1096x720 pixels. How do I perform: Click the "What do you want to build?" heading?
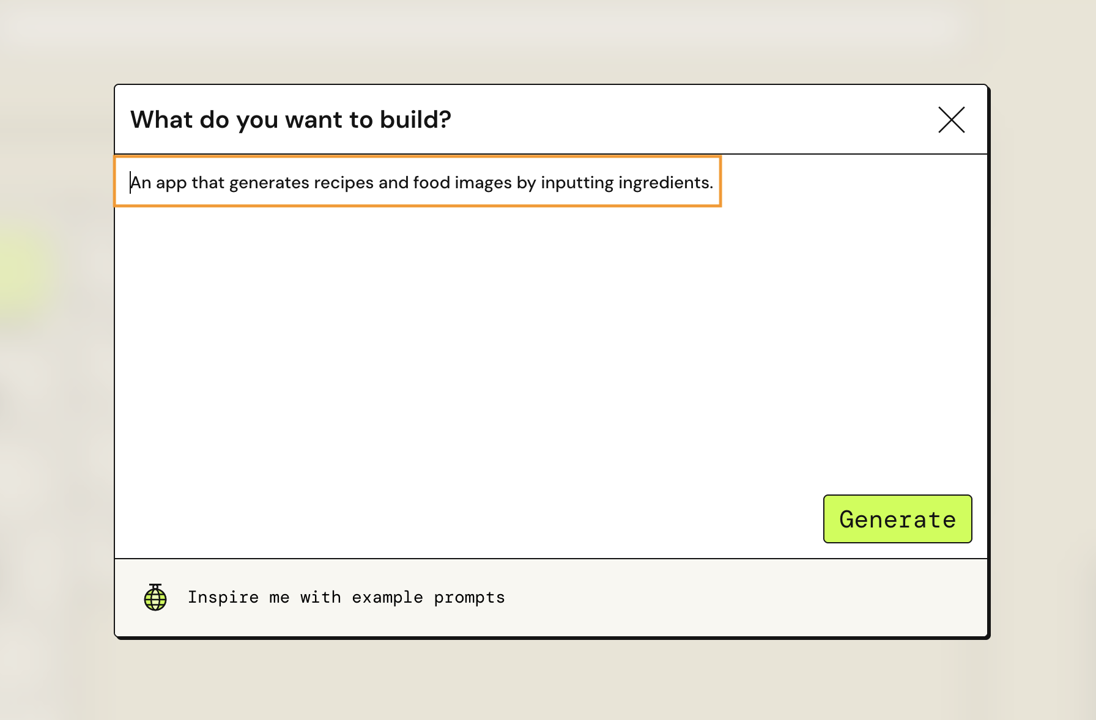(x=291, y=120)
